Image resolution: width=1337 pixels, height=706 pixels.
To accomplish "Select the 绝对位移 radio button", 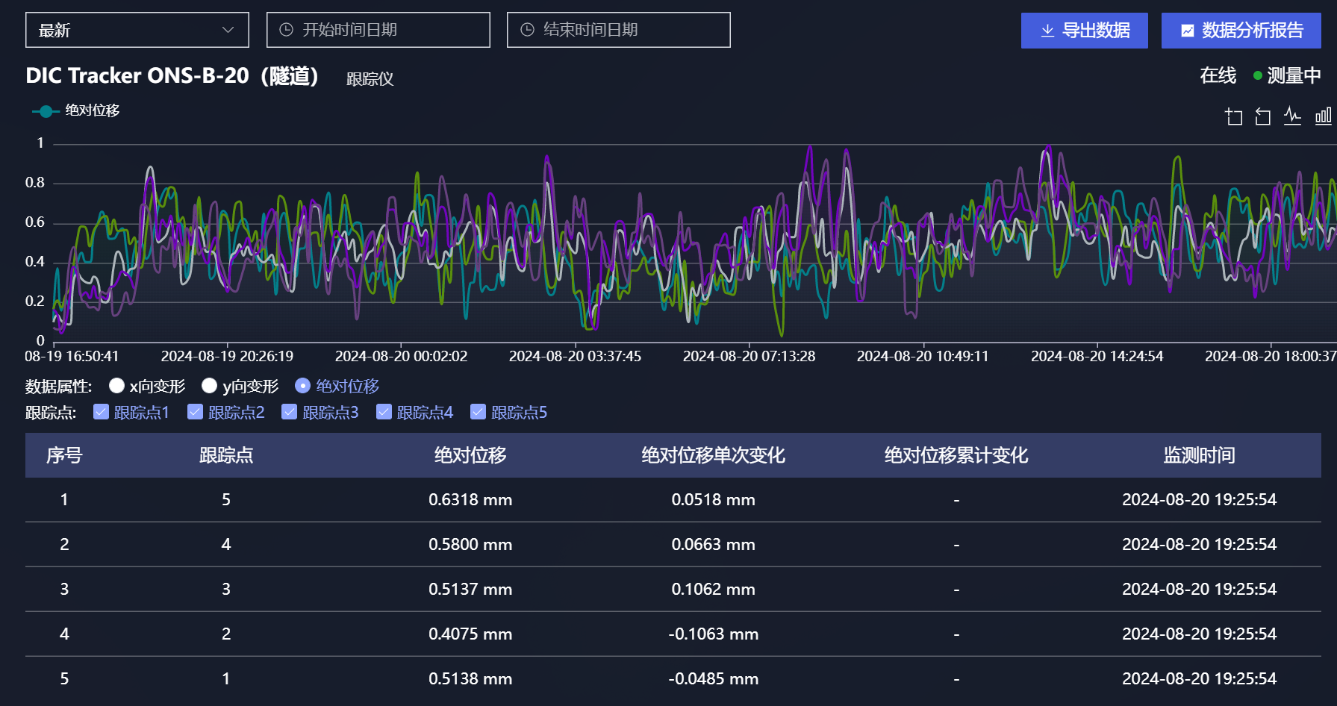I will (x=302, y=385).
